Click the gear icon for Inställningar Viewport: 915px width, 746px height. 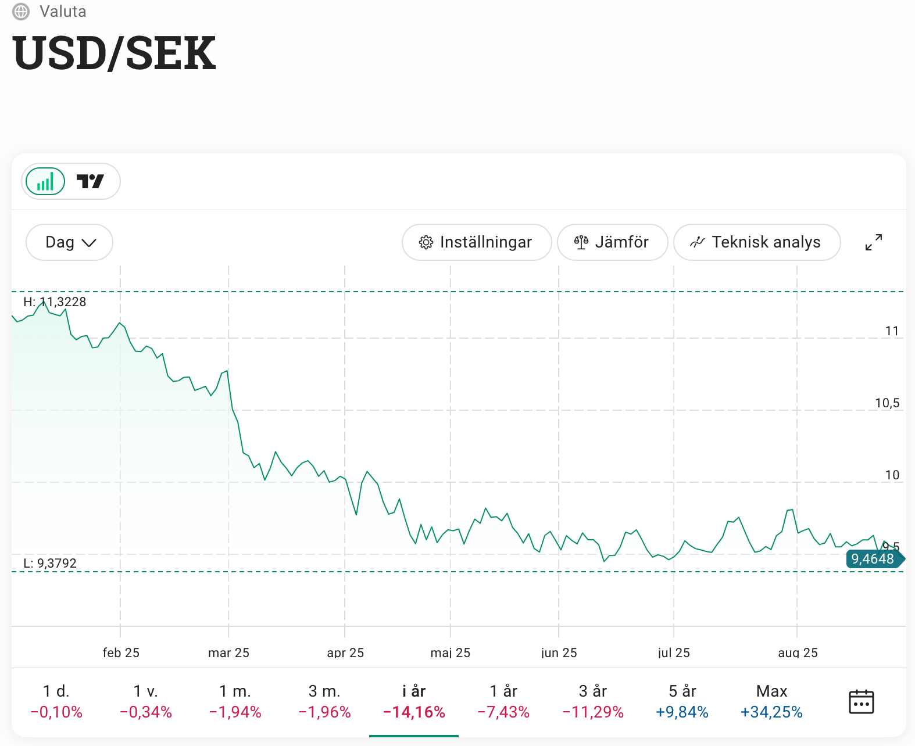click(426, 242)
